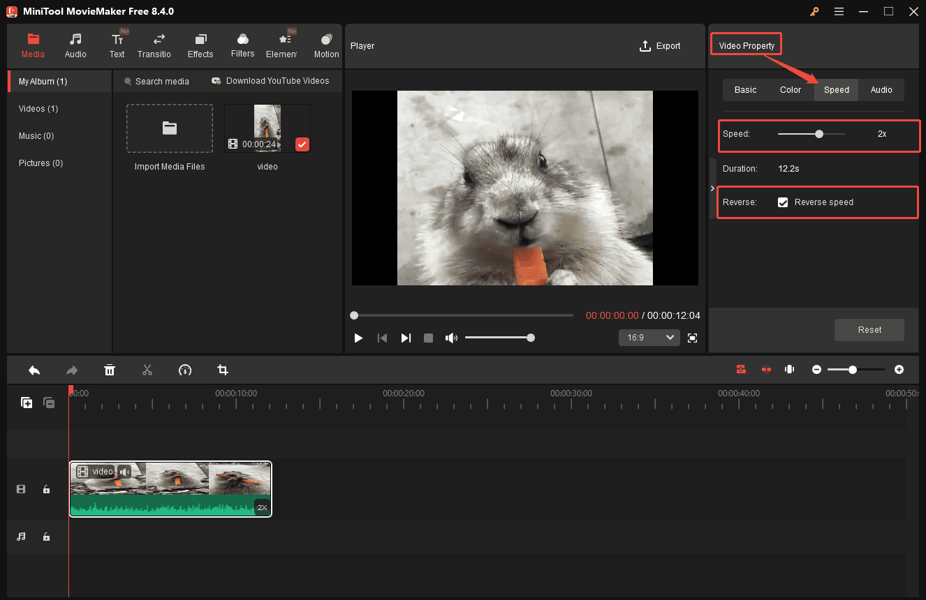Check the Reverse speed option
This screenshot has width=926, height=600.
pos(783,202)
